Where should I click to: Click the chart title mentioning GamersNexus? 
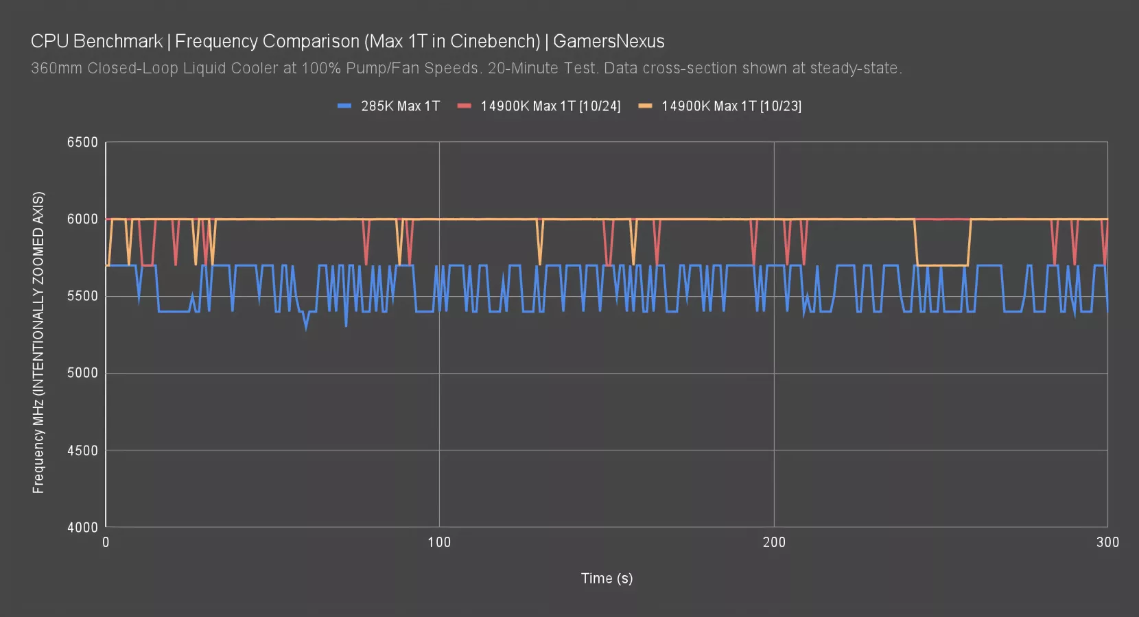pos(347,41)
